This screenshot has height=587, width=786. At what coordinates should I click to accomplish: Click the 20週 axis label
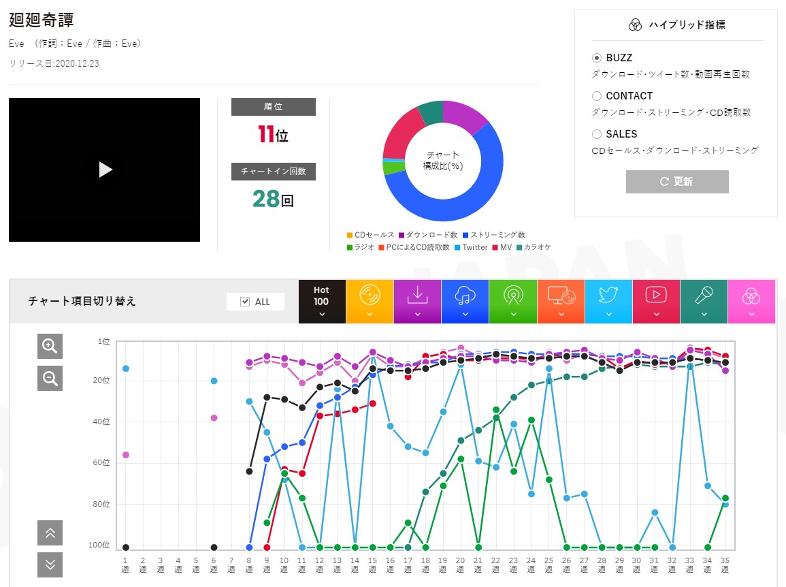click(x=460, y=565)
